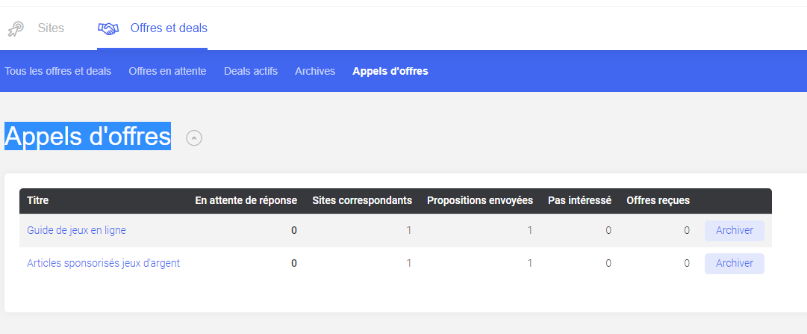The image size is (807, 334).
Task: Open Articles sponsorisés jeux d'argent link
Action: pos(104,263)
